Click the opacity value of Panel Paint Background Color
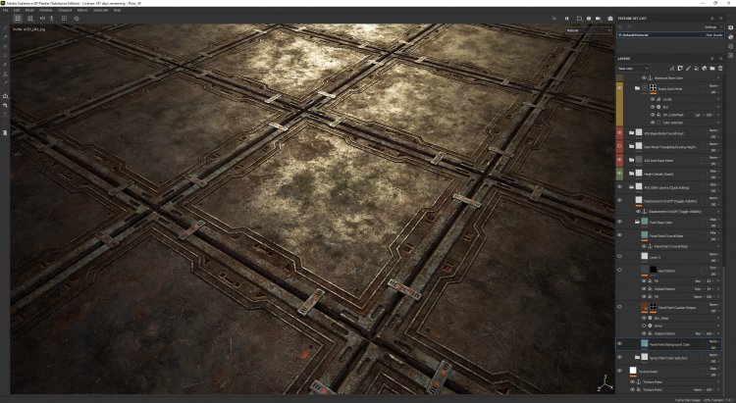The height and width of the screenshot is (403, 736). (x=714, y=348)
